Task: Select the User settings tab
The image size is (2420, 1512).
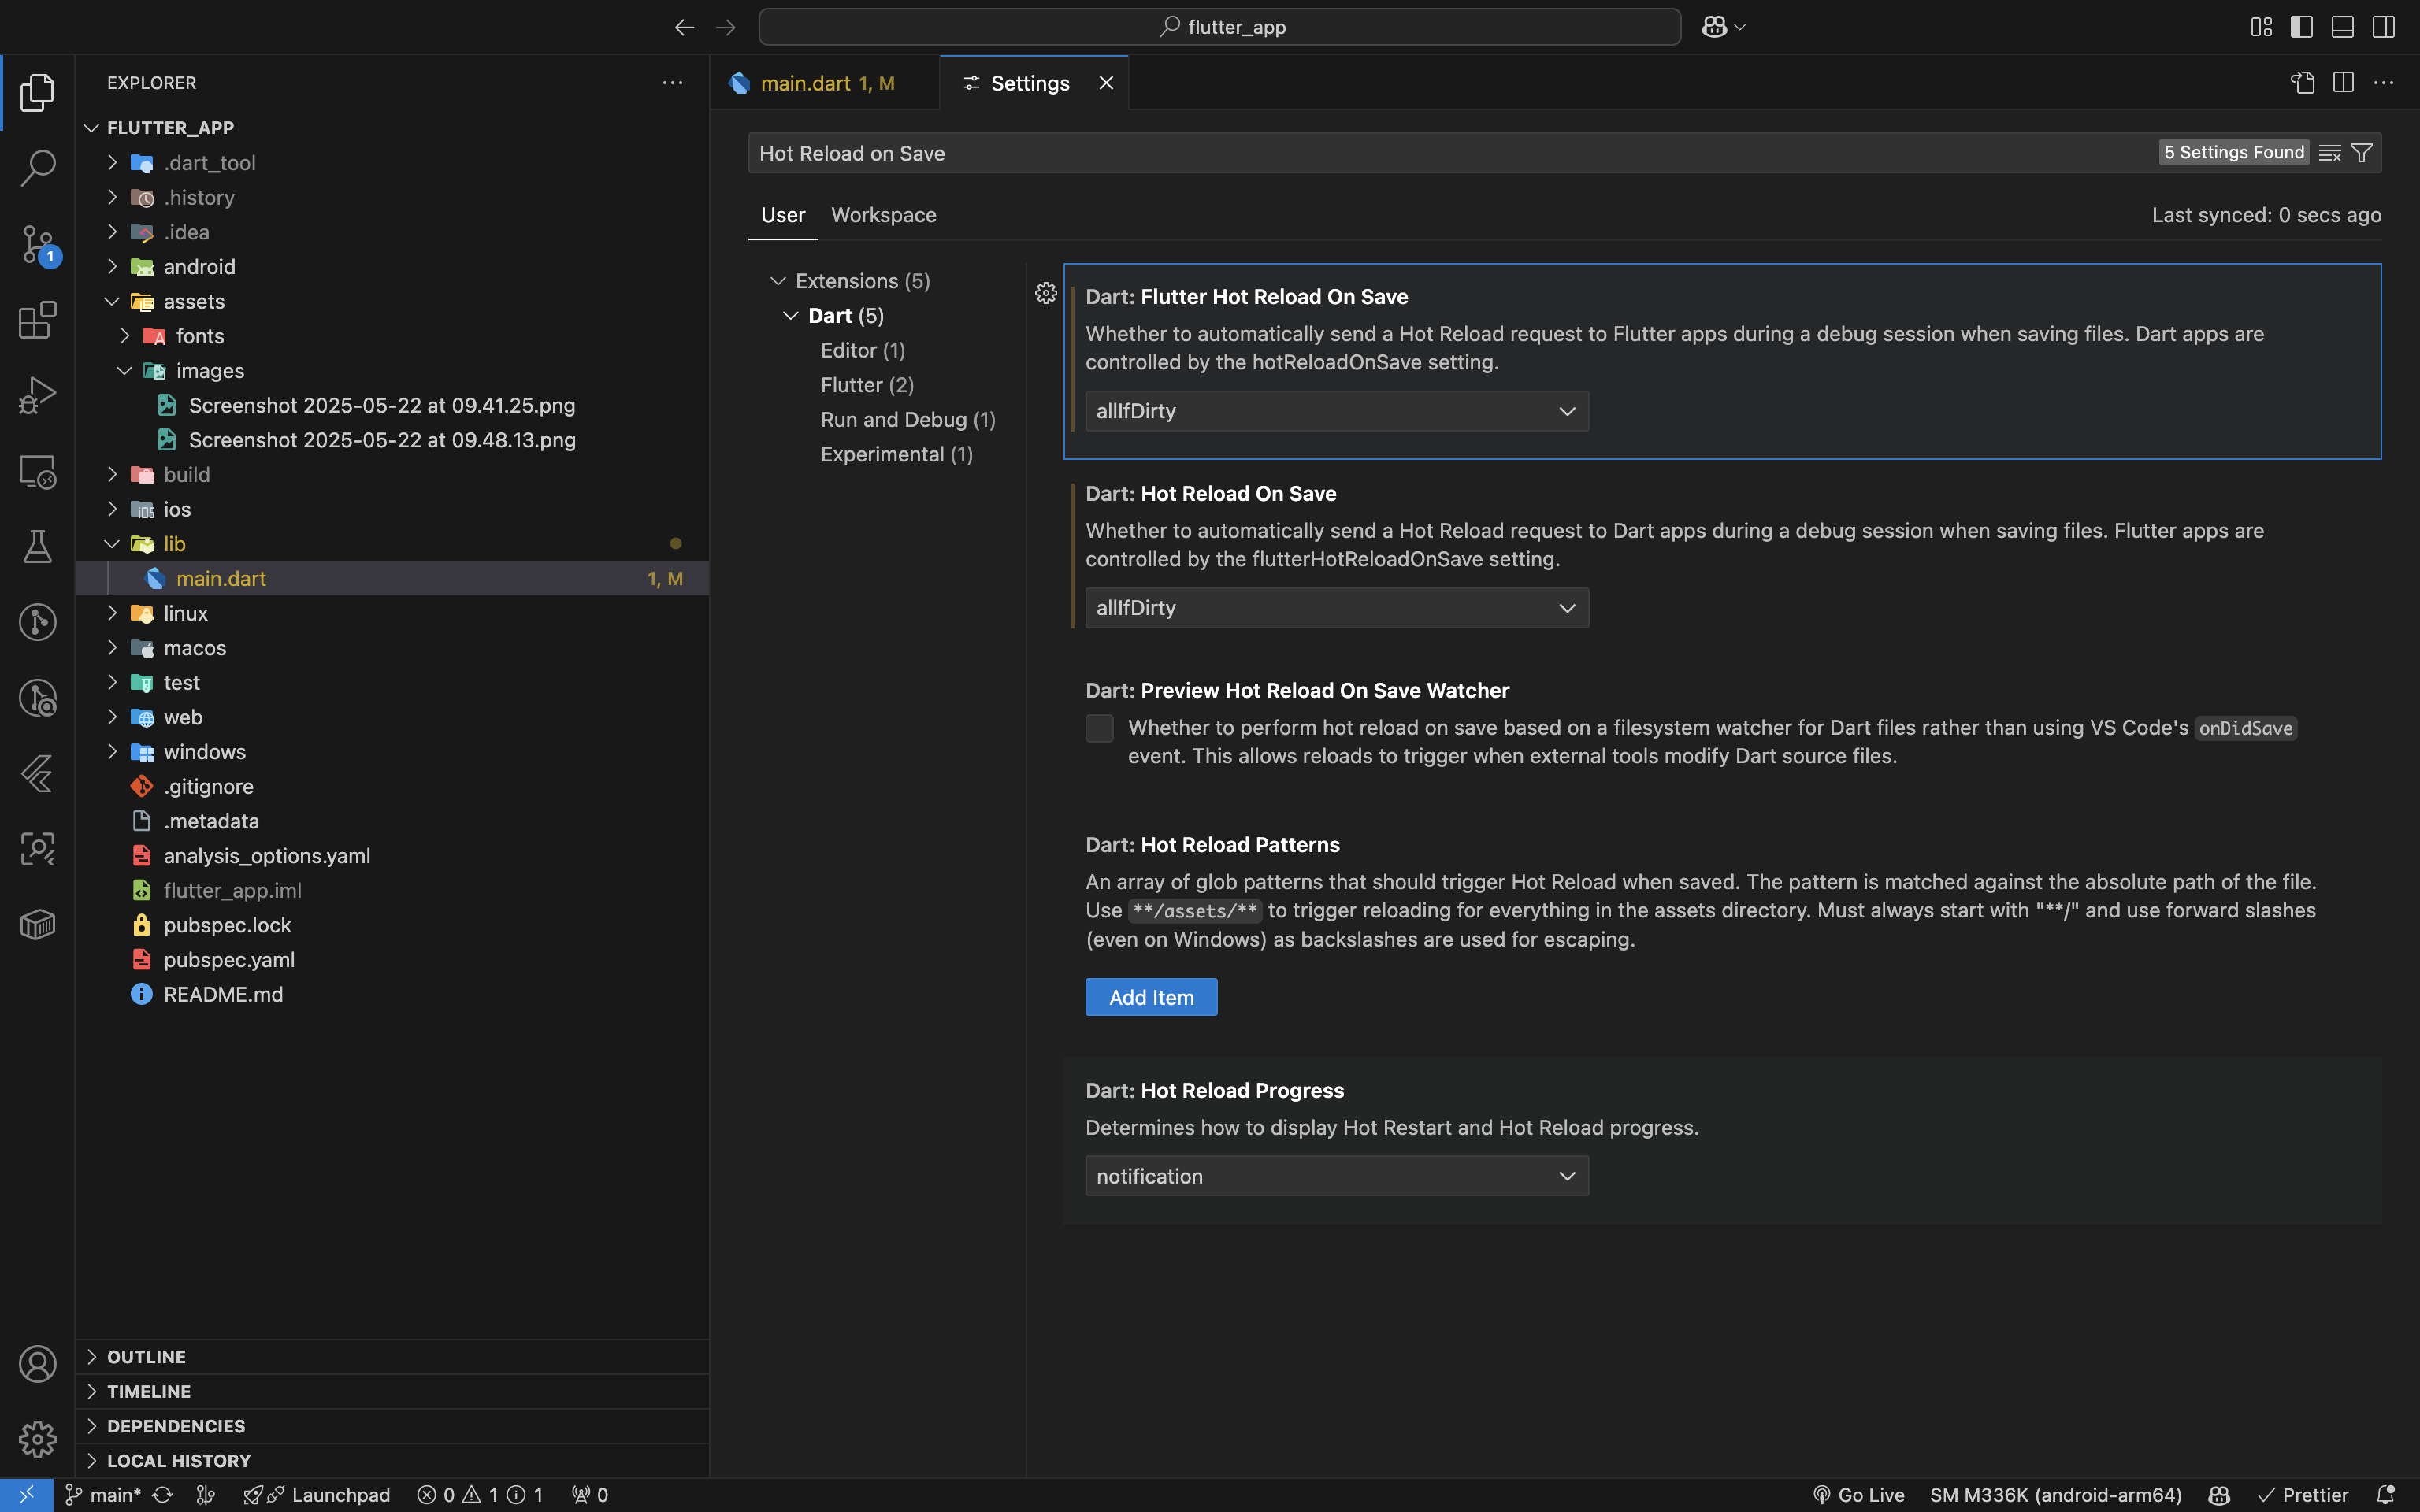Action: click(783, 215)
